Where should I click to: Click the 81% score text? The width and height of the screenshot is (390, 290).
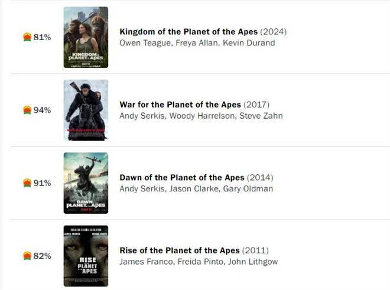click(42, 37)
